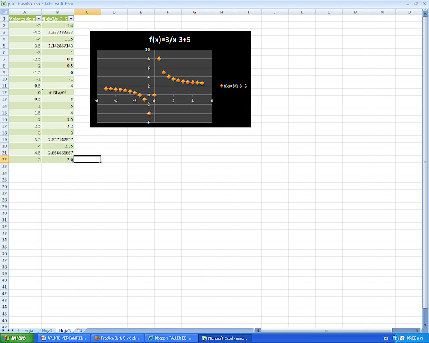This screenshot has width=429, height=343.
Task: Select the data point at value 8 on chart
Action: coord(159,59)
